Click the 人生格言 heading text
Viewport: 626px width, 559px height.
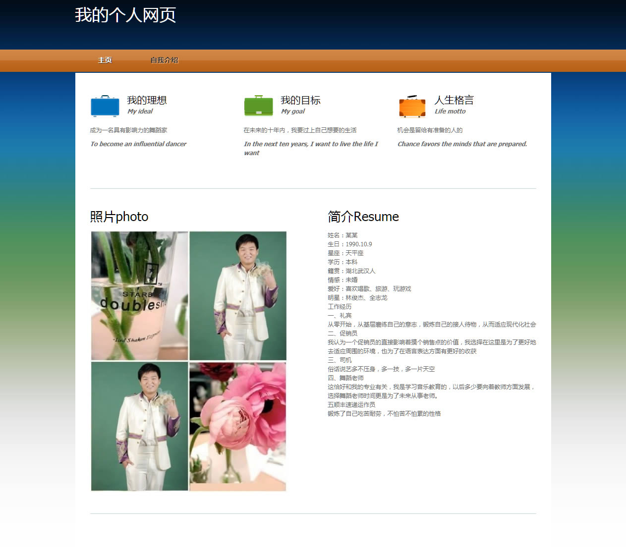454,100
